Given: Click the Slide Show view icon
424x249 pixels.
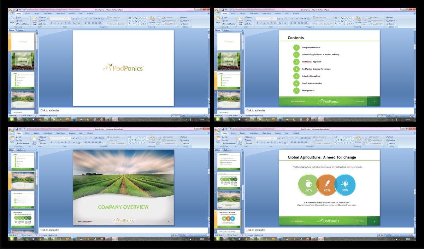Looking at the screenshot, I should click(x=178, y=115).
